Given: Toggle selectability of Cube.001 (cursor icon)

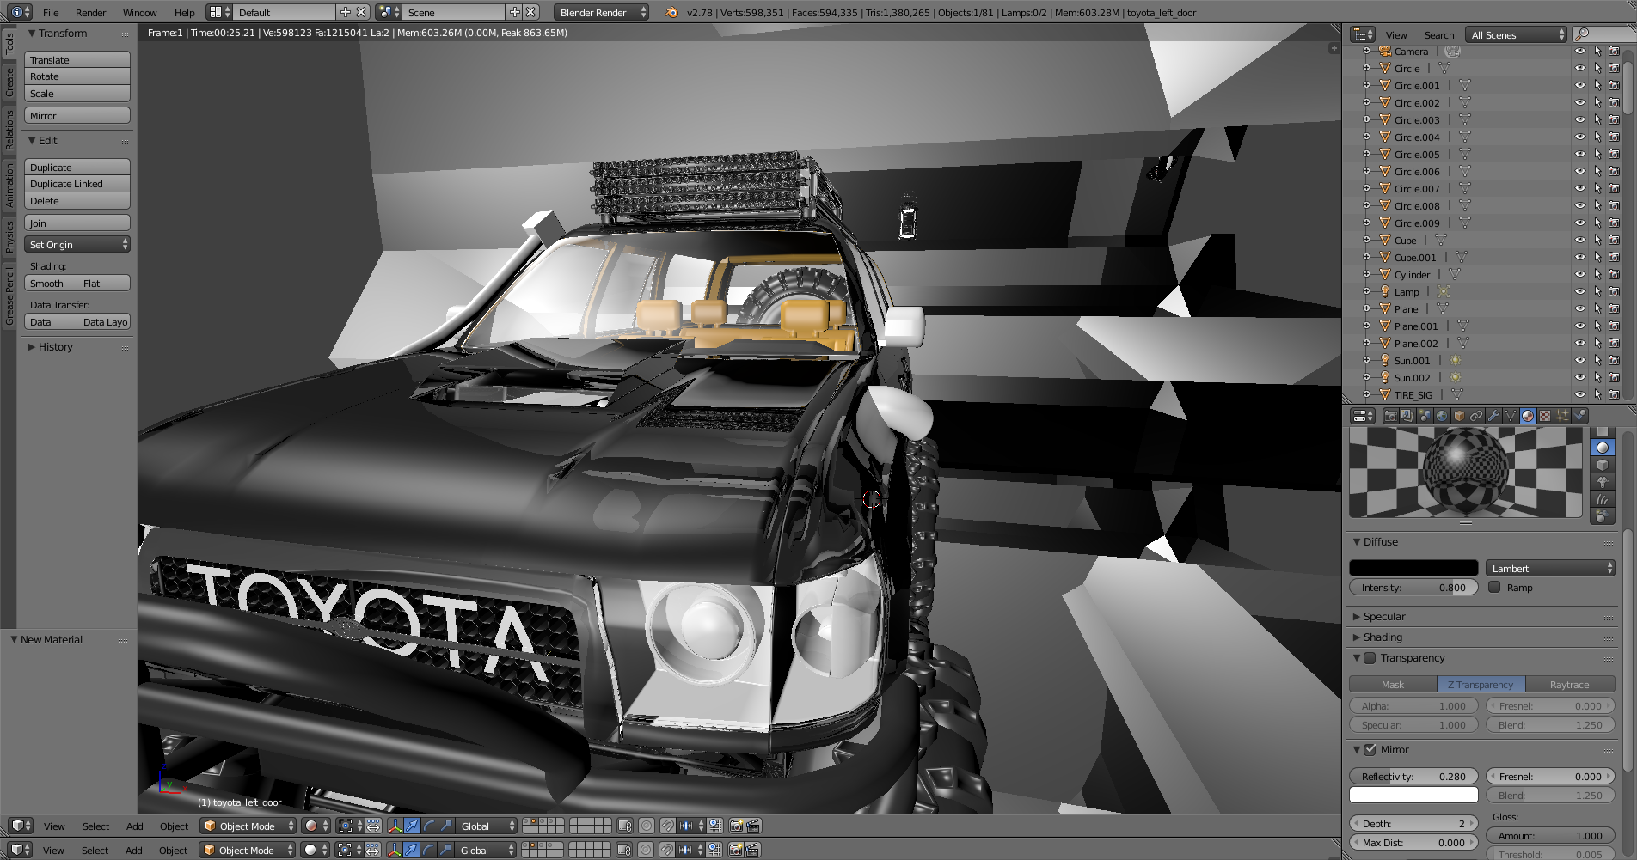Looking at the screenshot, I should point(1597,258).
